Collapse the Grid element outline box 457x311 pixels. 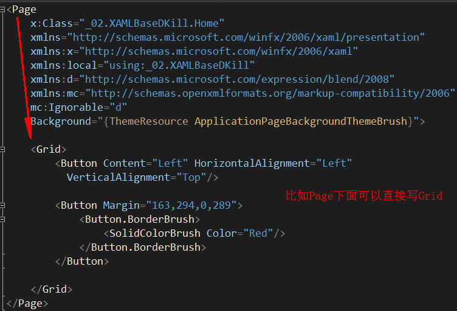tap(2, 150)
